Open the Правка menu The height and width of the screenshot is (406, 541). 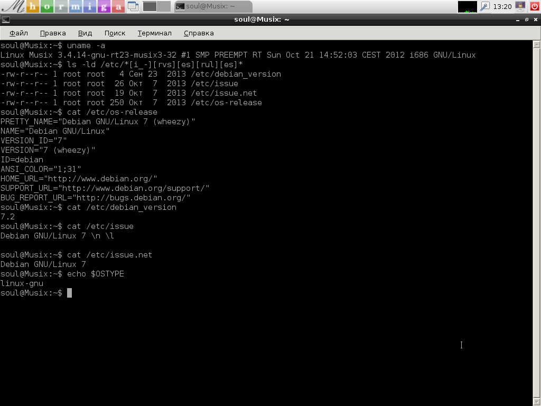(53, 33)
